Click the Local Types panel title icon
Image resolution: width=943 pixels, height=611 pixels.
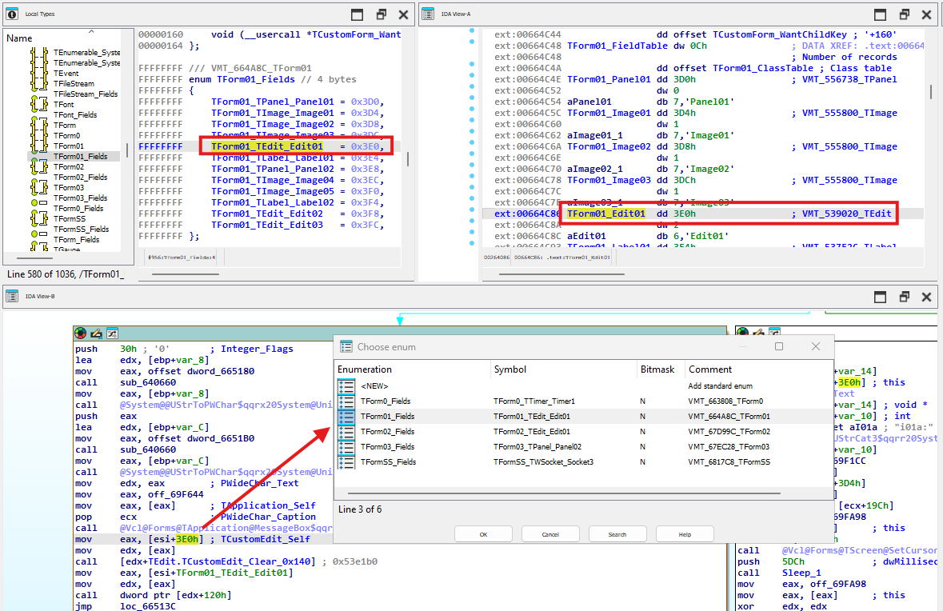tap(12, 14)
